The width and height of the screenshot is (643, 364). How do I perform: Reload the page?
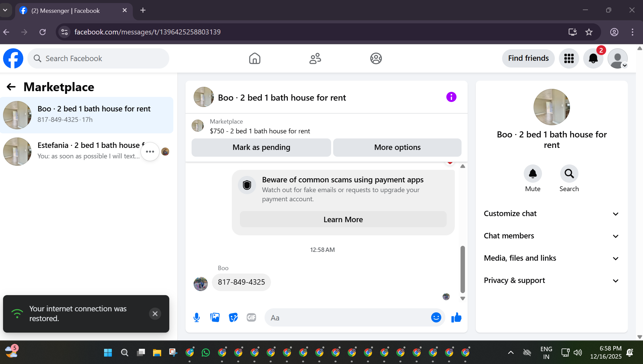pyautogui.click(x=43, y=32)
